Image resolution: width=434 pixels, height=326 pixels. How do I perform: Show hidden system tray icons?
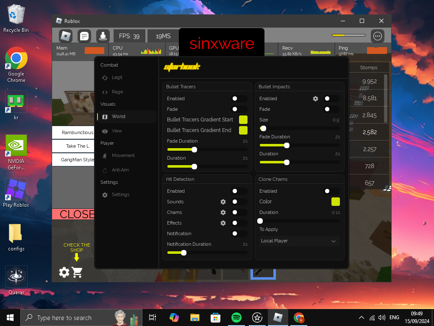[362, 318]
